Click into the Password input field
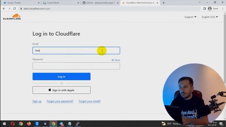Screen dimensions: 226x127 (x=76, y=66)
